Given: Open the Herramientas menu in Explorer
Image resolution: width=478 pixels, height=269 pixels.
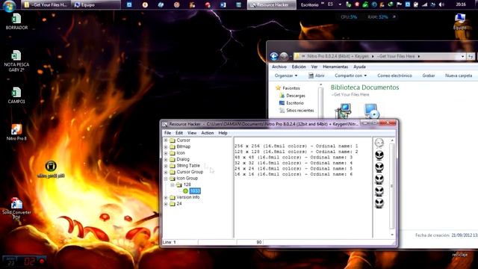Looking at the screenshot, I should 335,67.
